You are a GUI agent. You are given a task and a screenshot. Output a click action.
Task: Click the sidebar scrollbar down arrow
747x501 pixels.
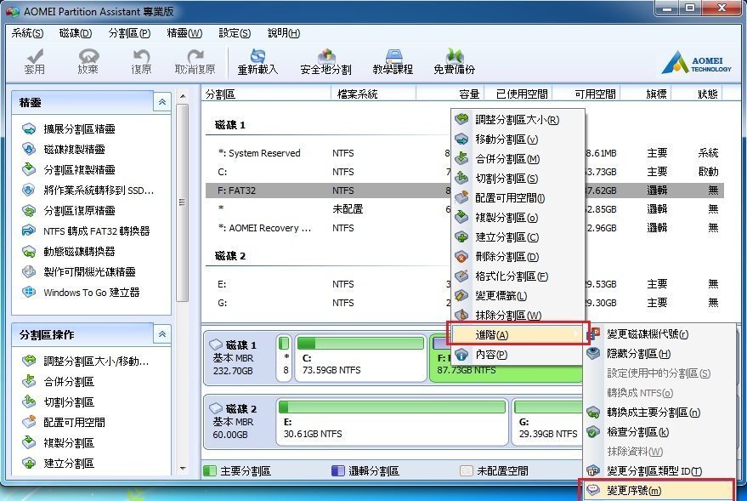pos(183,469)
